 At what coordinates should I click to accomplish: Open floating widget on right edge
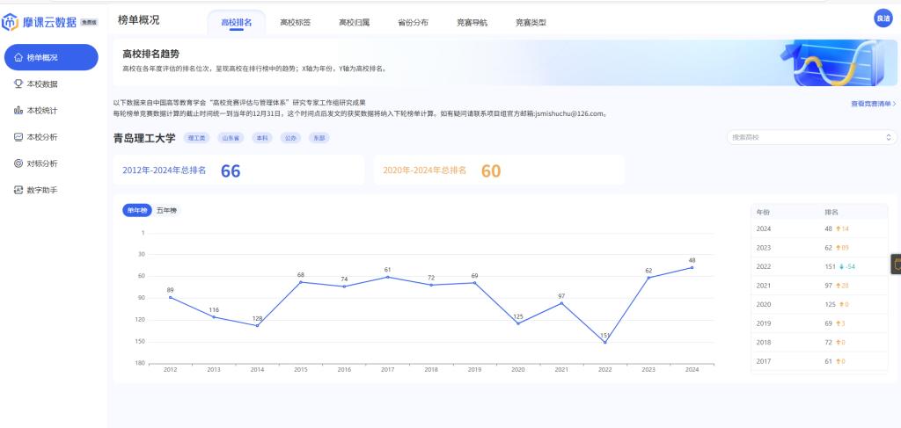896,264
